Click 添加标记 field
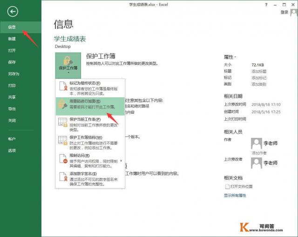 pyautogui.click(x=259, y=78)
